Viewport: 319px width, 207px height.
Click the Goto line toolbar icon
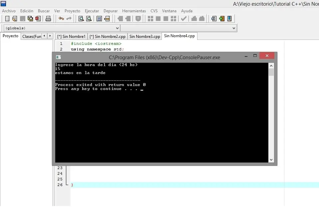pyautogui.click(x=107, y=19)
